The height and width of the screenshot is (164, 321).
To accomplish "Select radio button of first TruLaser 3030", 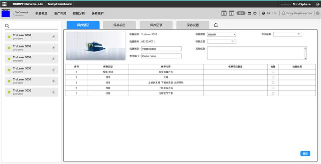I will click(54, 37).
